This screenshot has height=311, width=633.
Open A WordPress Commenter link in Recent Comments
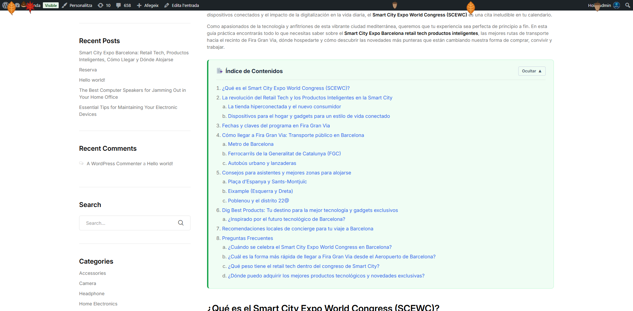pyautogui.click(x=114, y=164)
